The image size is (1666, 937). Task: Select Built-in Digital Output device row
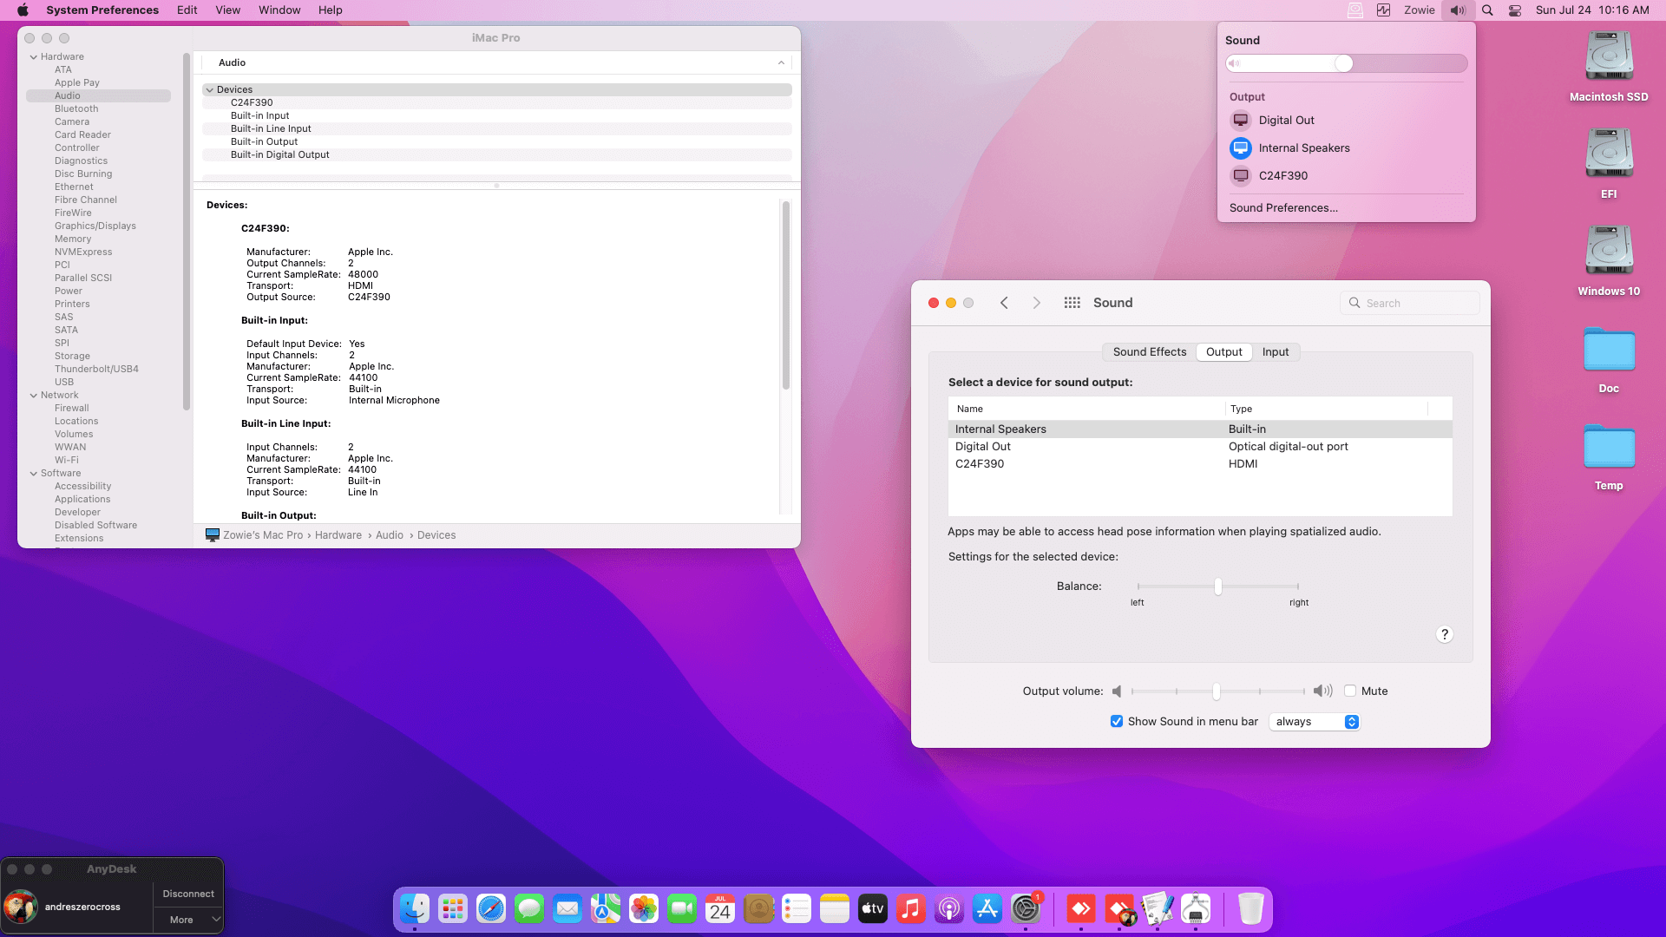[x=496, y=155]
